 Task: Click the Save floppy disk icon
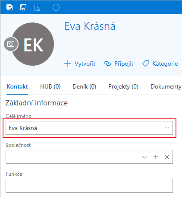tap(23, 7)
